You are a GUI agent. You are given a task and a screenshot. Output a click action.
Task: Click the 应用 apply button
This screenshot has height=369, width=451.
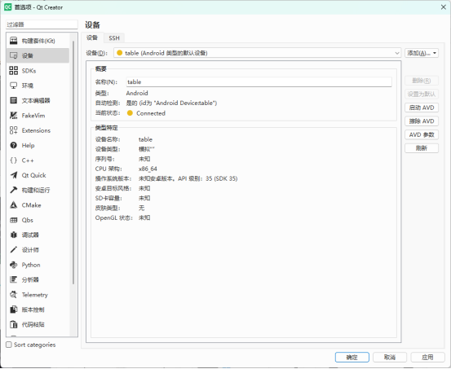click(x=427, y=358)
